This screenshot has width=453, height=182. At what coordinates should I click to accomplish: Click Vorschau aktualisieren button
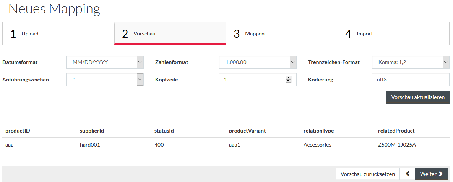click(x=418, y=97)
